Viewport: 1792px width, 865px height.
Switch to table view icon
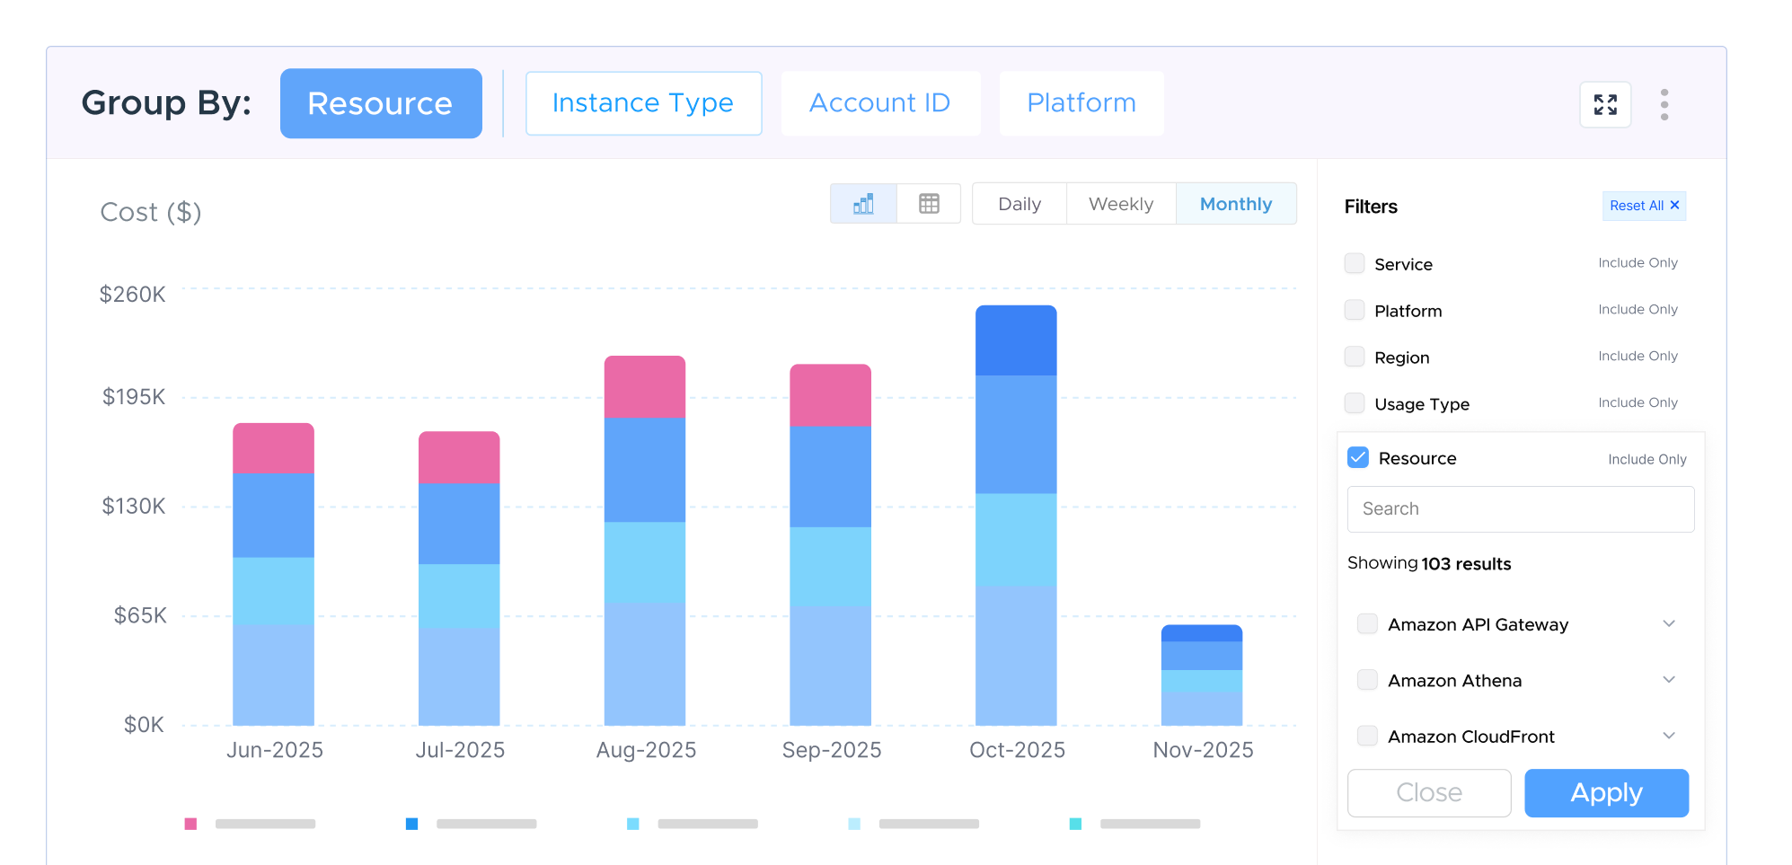pos(929,204)
